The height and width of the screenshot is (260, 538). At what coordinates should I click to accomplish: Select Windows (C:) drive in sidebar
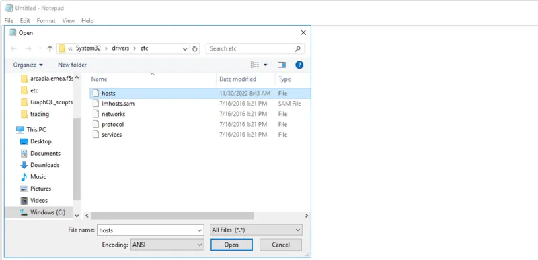[x=40, y=212]
